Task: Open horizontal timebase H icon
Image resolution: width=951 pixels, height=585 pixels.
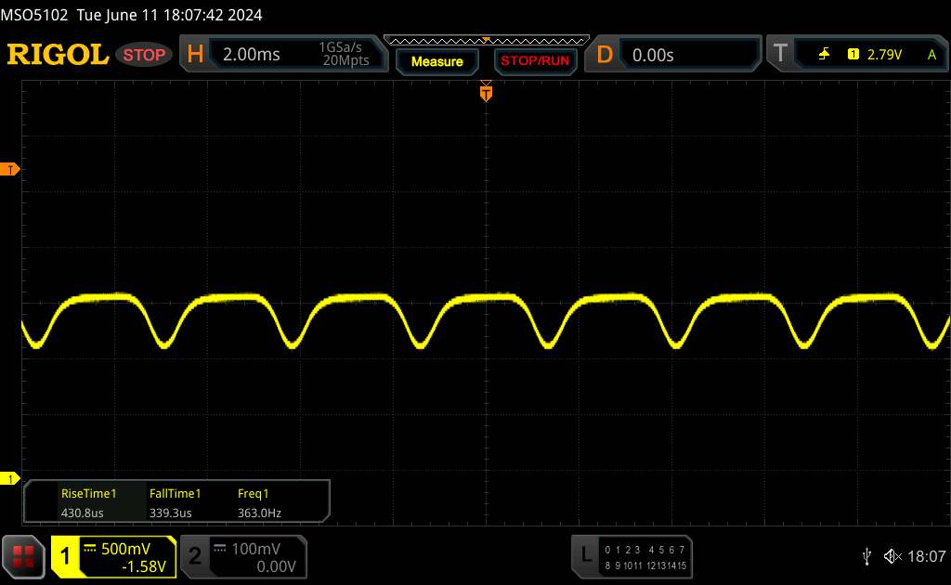Action: click(x=195, y=54)
